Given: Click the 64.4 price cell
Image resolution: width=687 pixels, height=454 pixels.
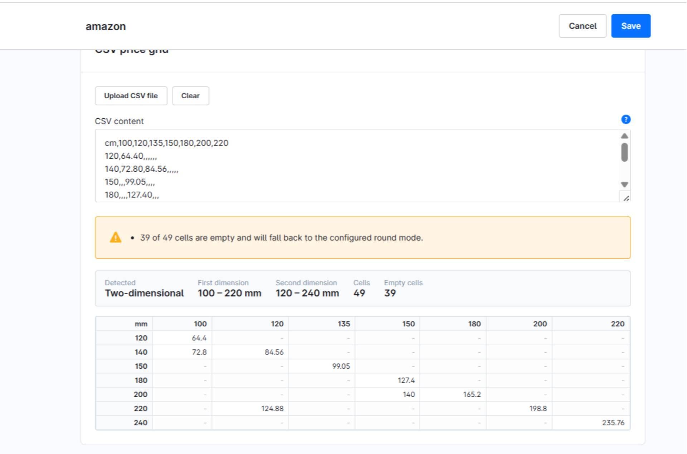Looking at the screenshot, I should point(182,338).
